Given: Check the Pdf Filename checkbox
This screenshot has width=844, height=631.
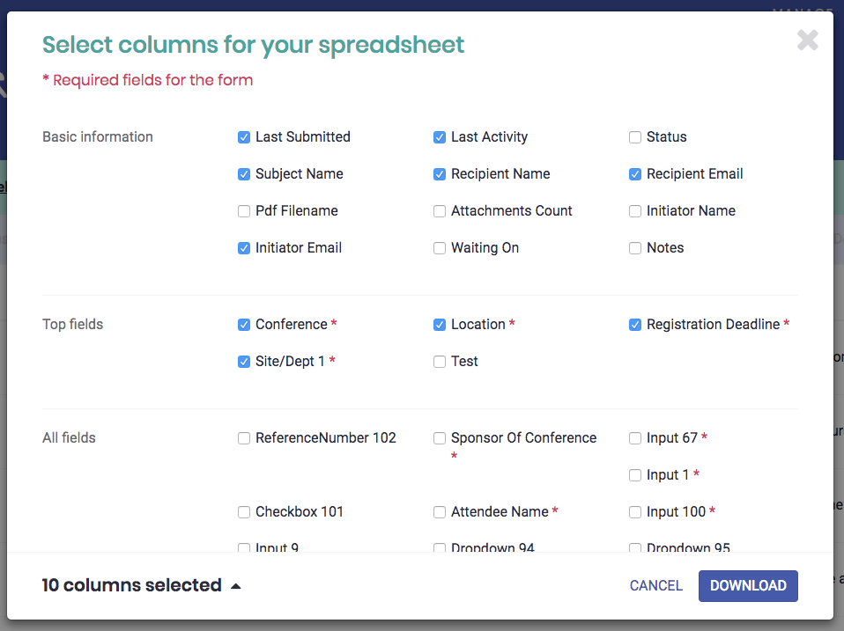Looking at the screenshot, I should point(244,211).
